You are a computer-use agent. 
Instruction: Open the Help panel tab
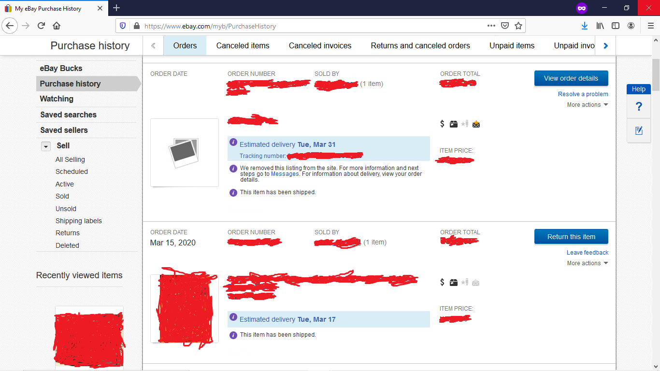(639, 89)
